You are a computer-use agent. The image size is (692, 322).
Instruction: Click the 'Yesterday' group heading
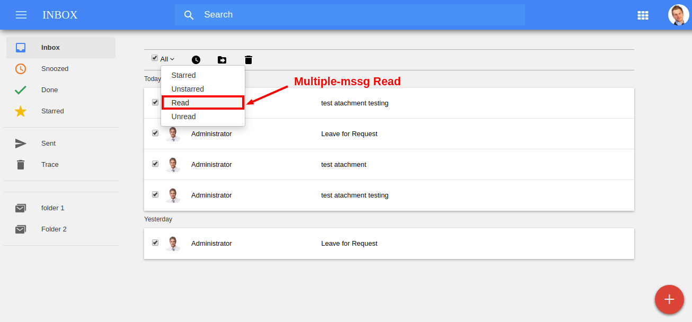point(158,219)
